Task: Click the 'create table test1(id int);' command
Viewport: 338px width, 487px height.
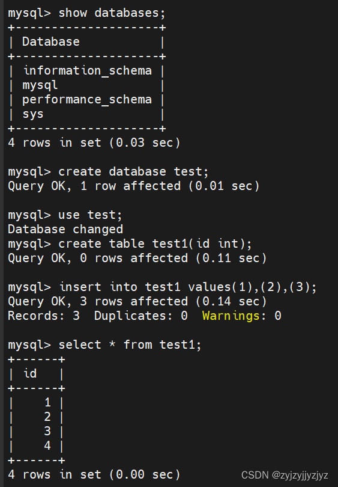Action: click(x=155, y=244)
